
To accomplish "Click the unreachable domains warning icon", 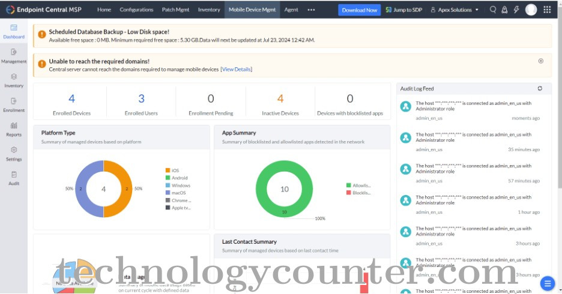I will pyautogui.click(x=42, y=64).
